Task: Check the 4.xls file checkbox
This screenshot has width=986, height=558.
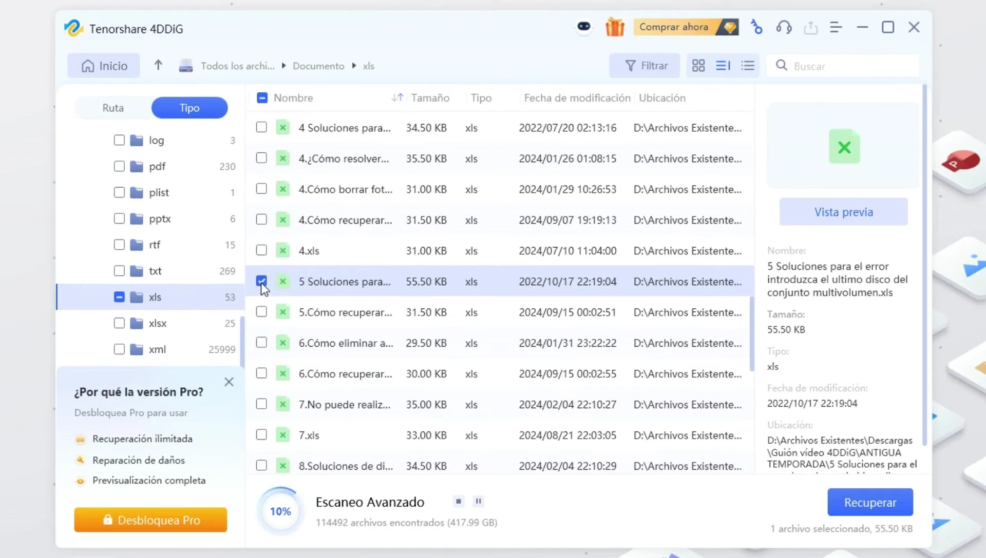Action: point(261,250)
